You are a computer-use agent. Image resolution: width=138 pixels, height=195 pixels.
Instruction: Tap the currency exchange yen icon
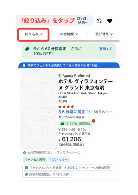pyautogui.click(x=99, y=21)
